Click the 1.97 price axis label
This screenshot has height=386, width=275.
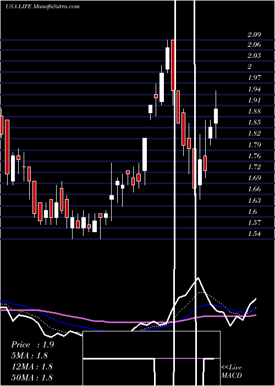[254, 78]
